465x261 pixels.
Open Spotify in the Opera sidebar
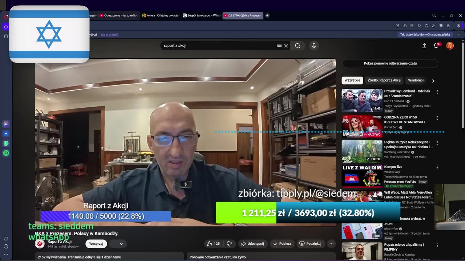pyautogui.click(x=6, y=153)
